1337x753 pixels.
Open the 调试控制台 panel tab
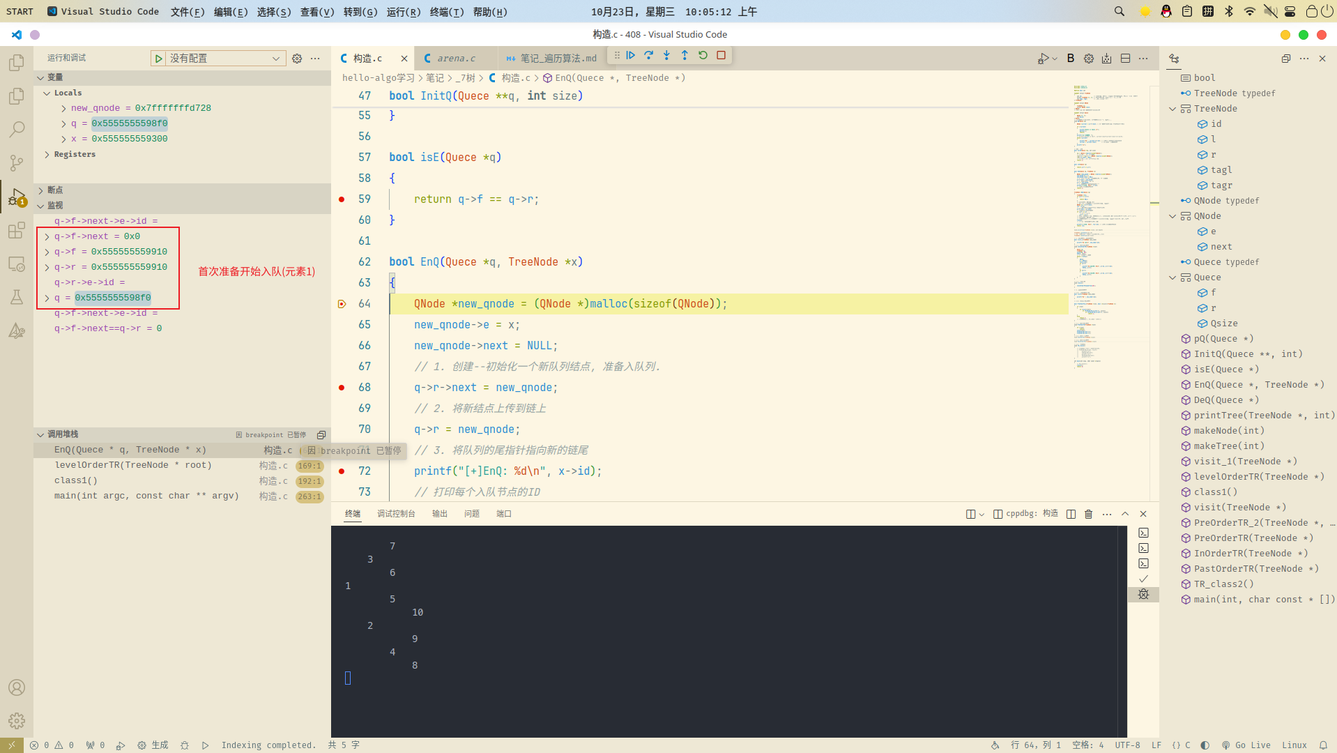(x=396, y=514)
